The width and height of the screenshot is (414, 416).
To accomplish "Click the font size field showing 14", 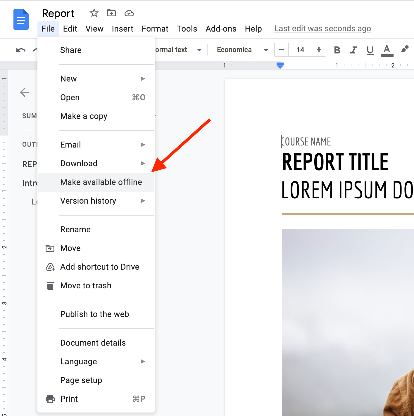I will [x=300, y=50].
